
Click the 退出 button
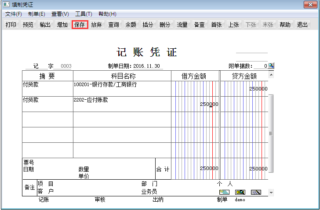coord(302,25)
